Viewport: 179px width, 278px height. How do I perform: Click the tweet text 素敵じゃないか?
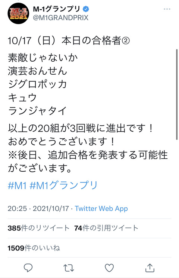[43, 58]
